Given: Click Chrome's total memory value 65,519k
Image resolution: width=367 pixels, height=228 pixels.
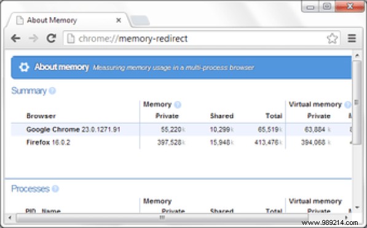Looking at the screenshot, I should click(x=270, y=129).
